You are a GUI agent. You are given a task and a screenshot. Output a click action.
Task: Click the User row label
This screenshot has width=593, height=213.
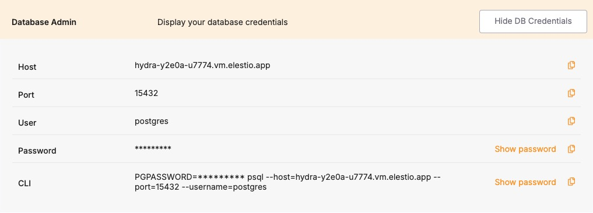(27, 123)
